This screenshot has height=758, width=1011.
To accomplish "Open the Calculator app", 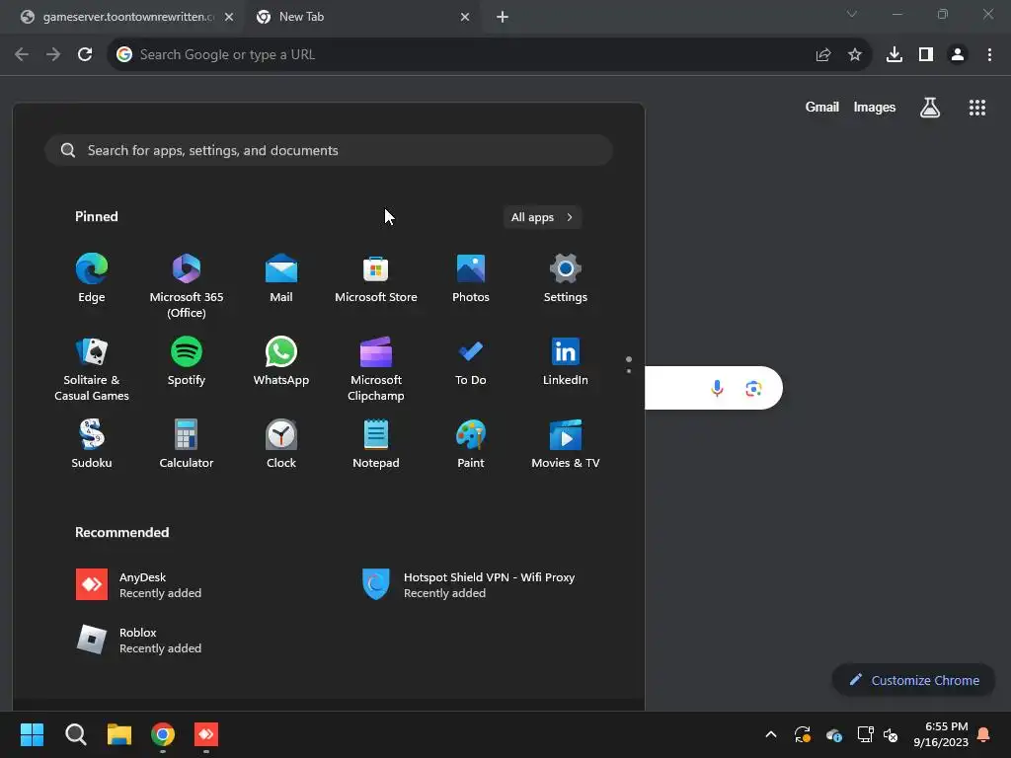I will [187, 444].
